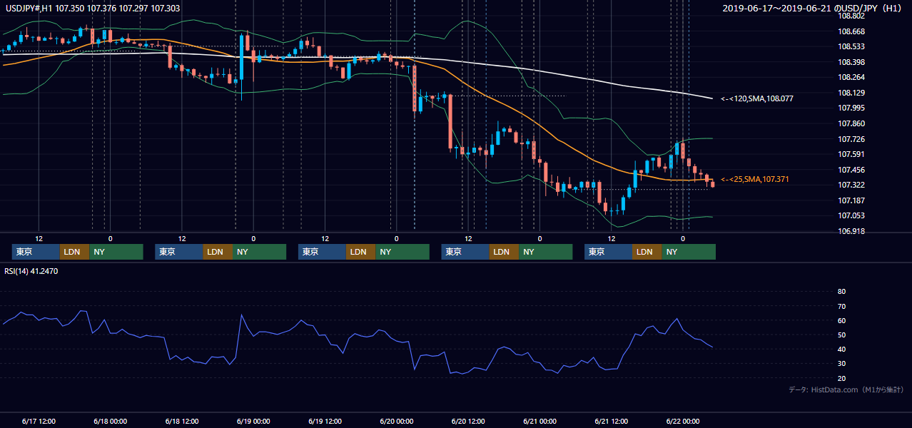
Task: Click price axis value 107.053
Action: point(851,215)
